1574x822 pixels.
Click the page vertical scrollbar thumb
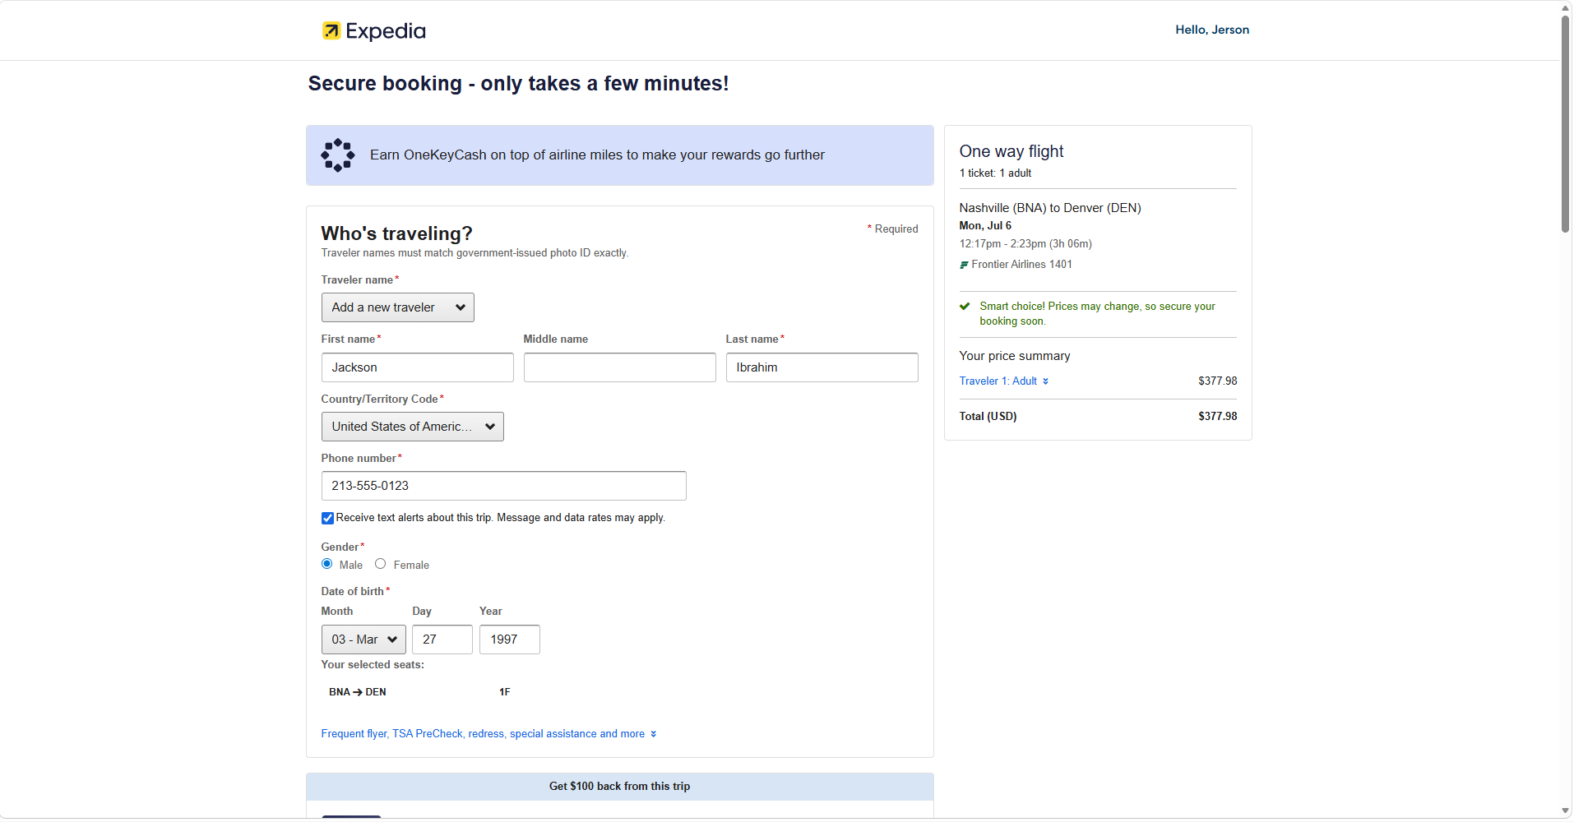click(x=1566, y=123)
